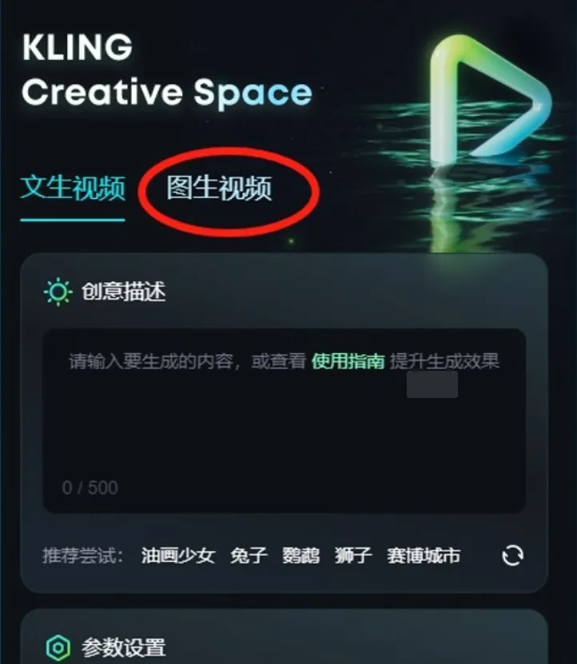Click the 推荐尝试 label
577x664 pixels.
pos(83,555)
